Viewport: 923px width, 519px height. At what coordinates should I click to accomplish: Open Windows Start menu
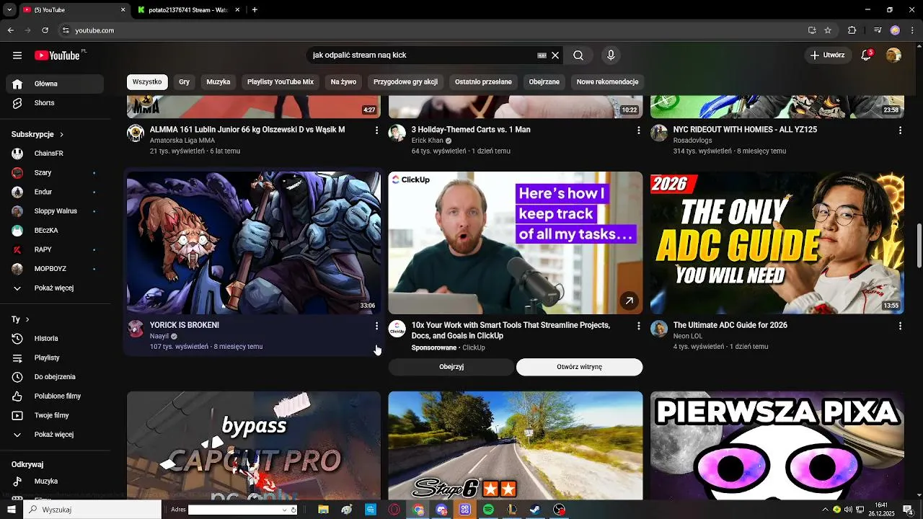click(11, 510)
